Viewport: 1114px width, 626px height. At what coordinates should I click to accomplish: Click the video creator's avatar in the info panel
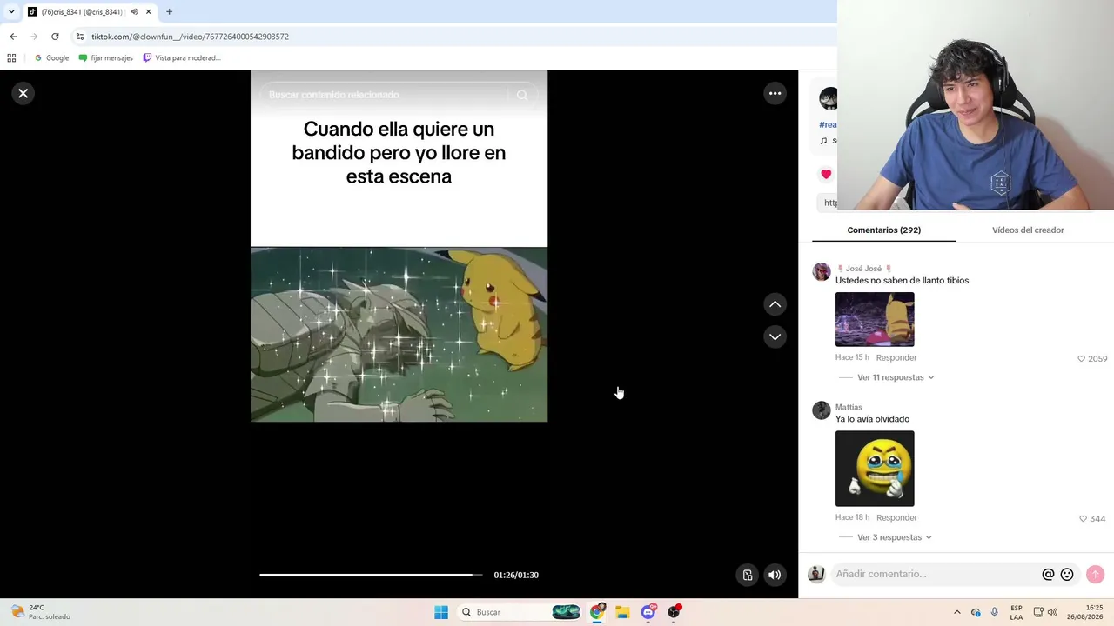coord(829,99)
